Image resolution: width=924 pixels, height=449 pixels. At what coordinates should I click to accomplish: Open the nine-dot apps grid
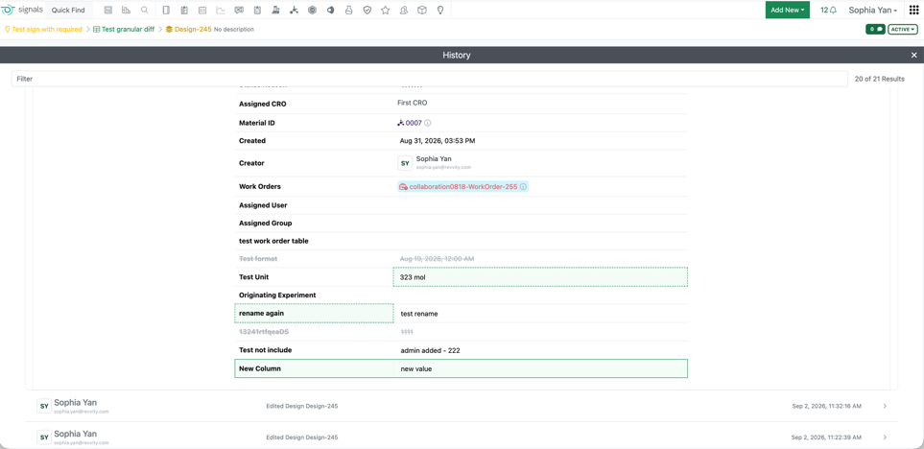(914, 10)
